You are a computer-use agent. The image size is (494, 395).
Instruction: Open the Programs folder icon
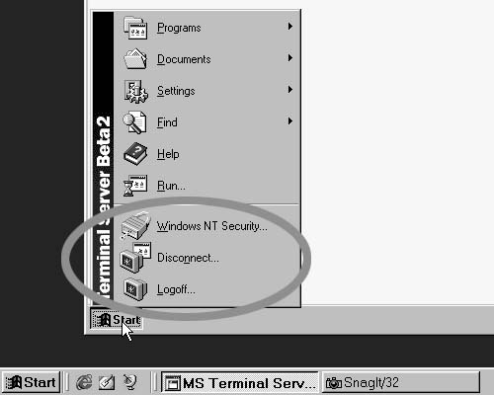(135, 28)
